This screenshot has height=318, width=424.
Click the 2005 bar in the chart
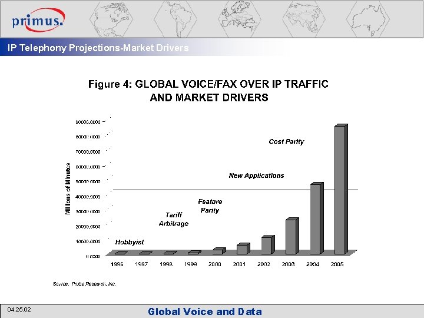click(341, 189)
